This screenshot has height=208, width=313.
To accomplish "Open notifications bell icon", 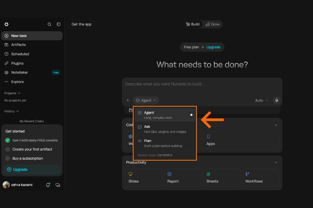I will [x=48, y=185].
